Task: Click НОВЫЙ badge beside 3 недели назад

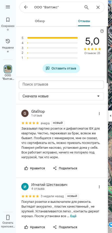Action: tap(72, 196)
